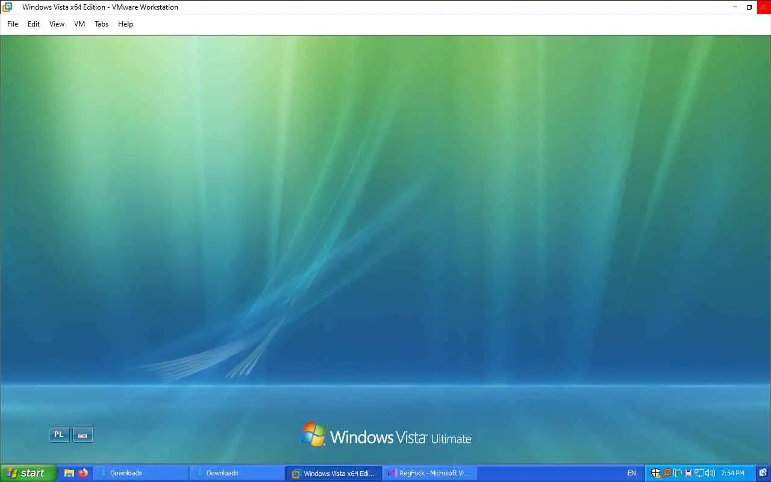This screenshot has height=482, width=771.
Task: Maximize the VMware Workstation window
Action: (x=749, y=7)
